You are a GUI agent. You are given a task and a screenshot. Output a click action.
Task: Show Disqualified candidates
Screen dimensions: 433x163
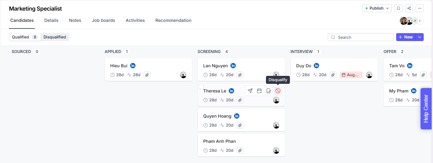(x=55, y=37)
